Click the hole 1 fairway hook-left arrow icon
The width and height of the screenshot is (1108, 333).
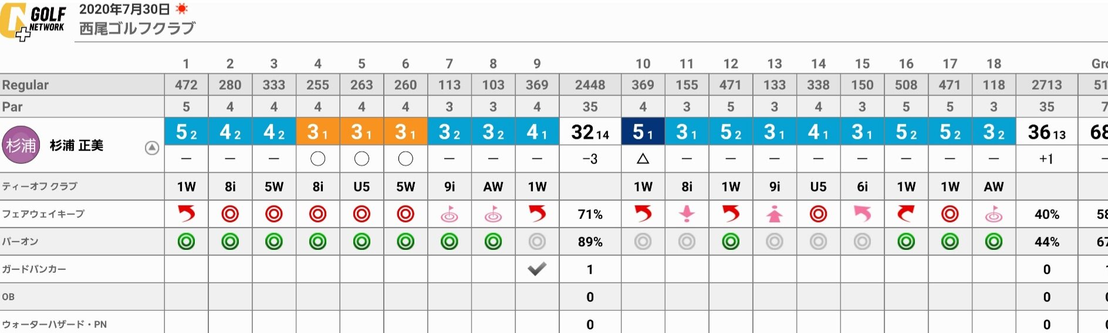(186, 214)
